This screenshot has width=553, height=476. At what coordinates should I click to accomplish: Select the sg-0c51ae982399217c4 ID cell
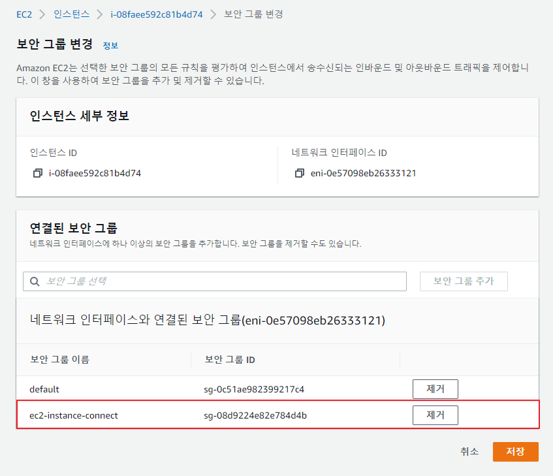[x=254, y=390]
